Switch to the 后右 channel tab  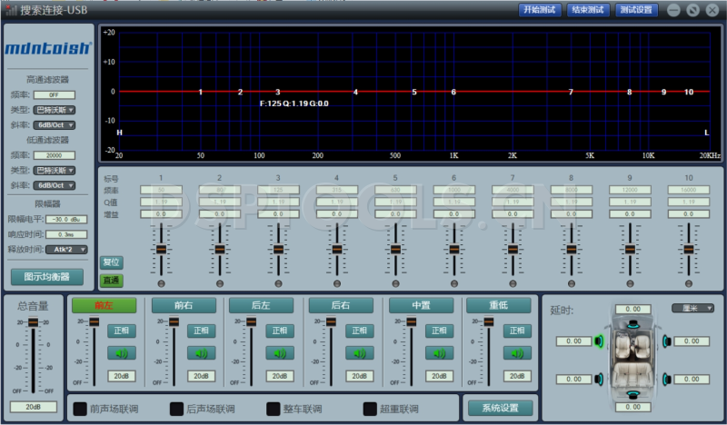click(340, 306)
